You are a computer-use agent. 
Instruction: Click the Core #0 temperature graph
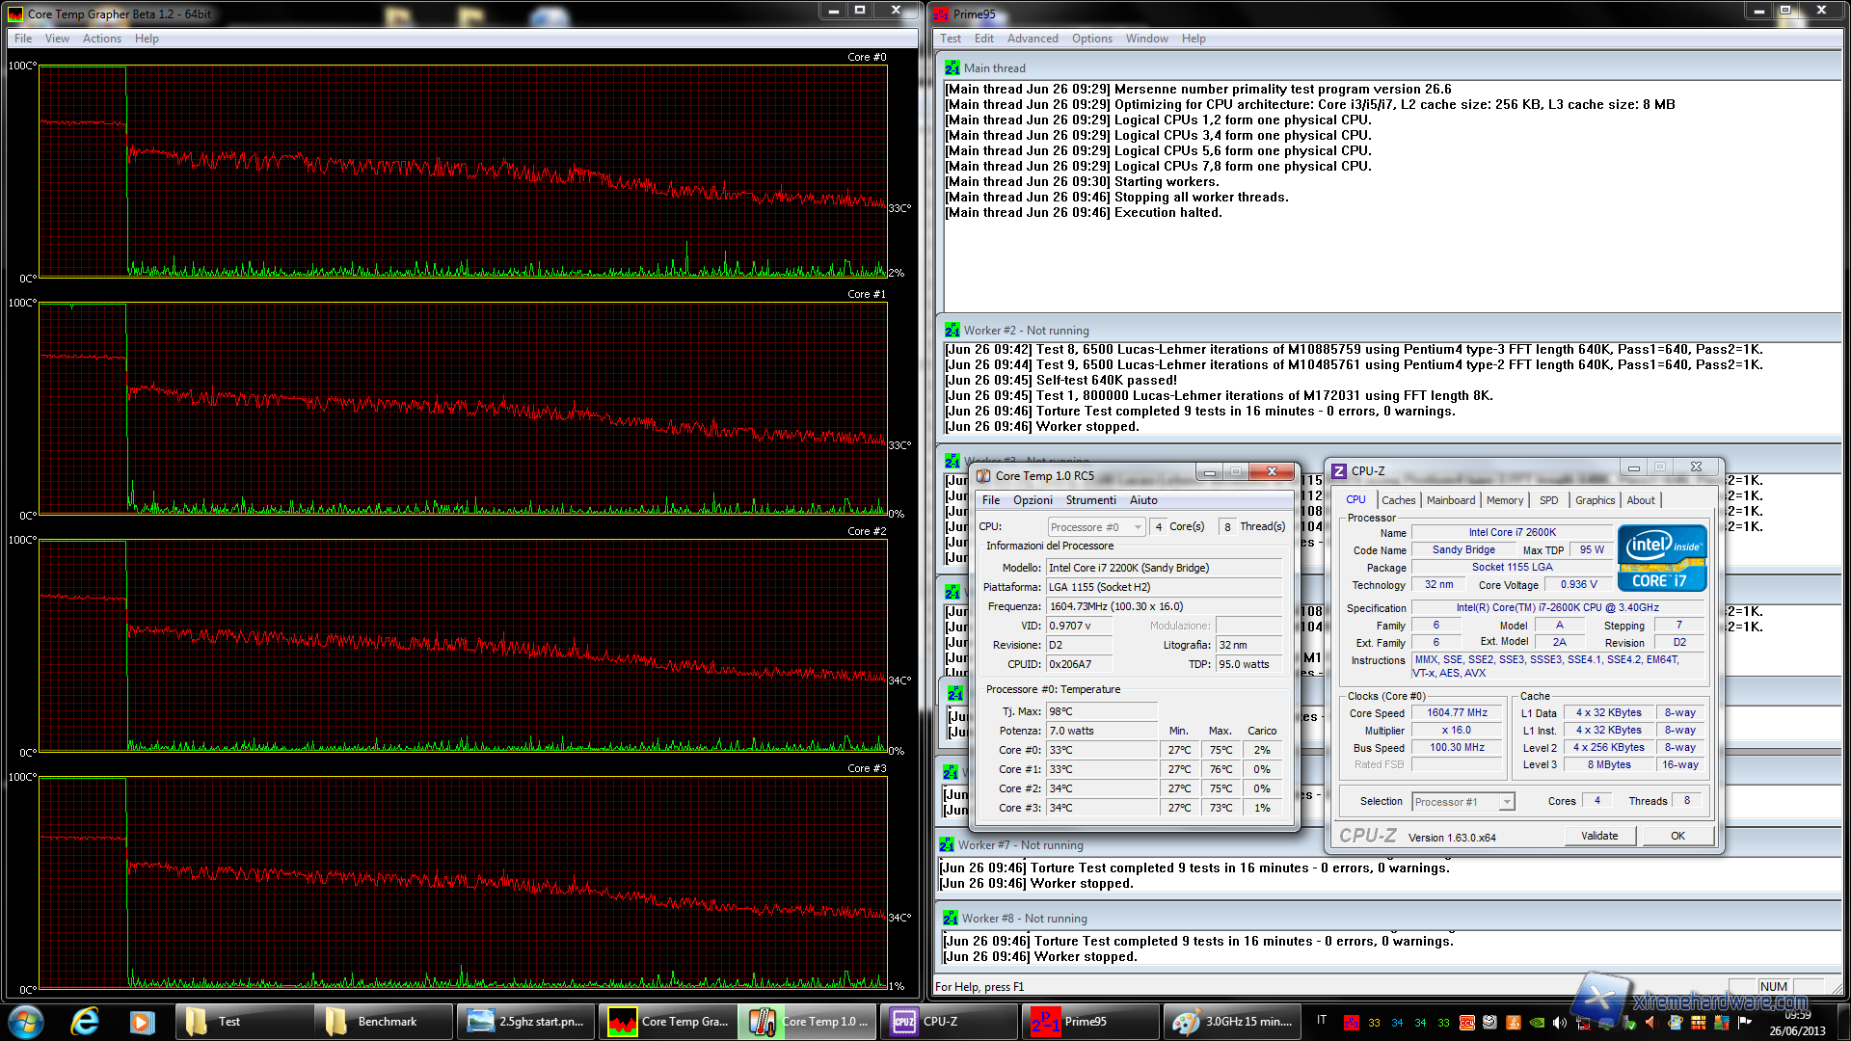pyautogui.click(x=463, y=172)
